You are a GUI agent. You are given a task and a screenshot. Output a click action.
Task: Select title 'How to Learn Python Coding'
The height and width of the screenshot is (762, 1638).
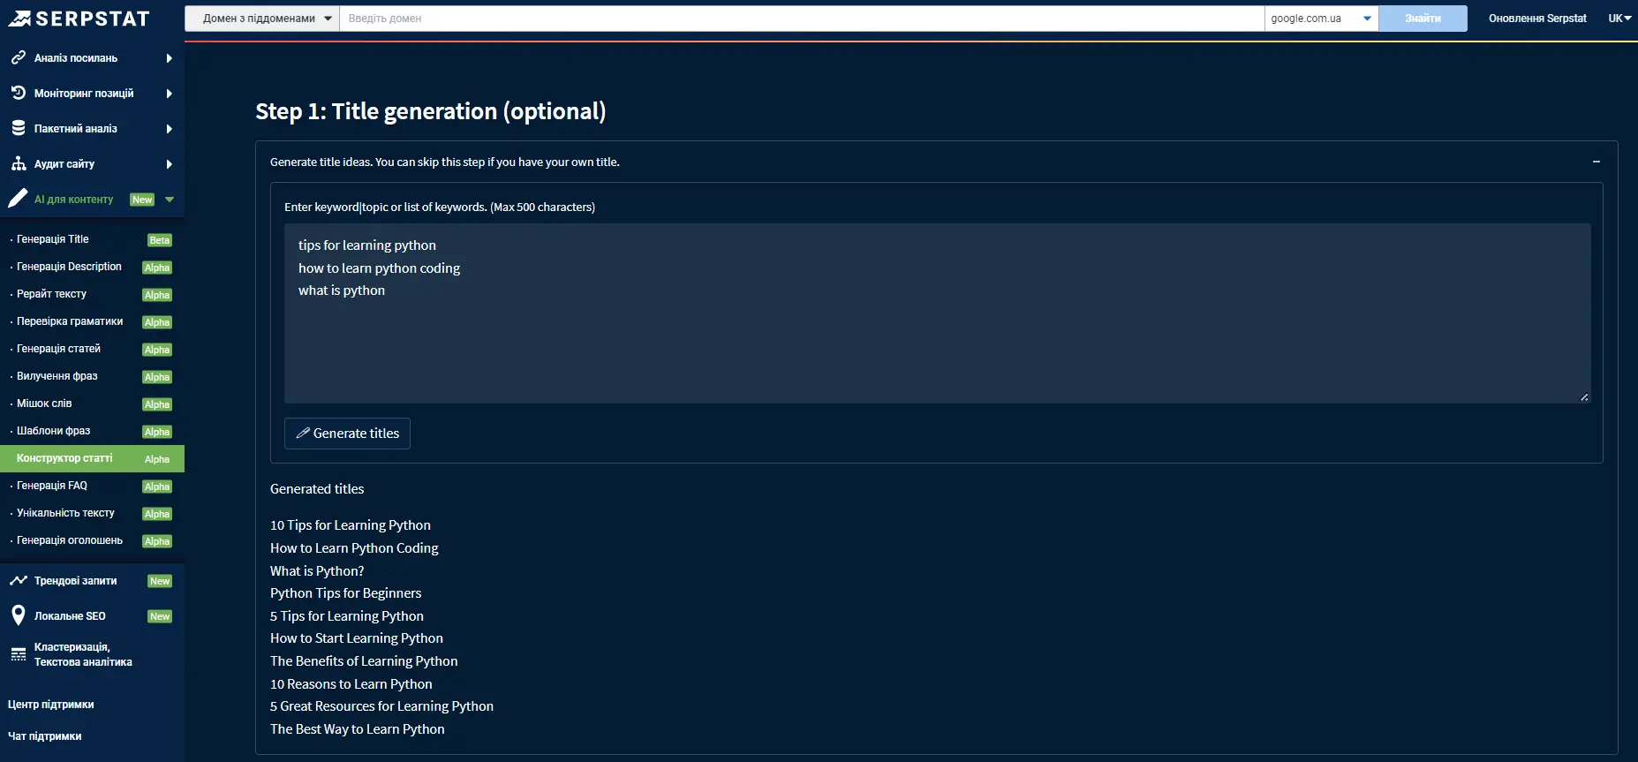point(354,548)
